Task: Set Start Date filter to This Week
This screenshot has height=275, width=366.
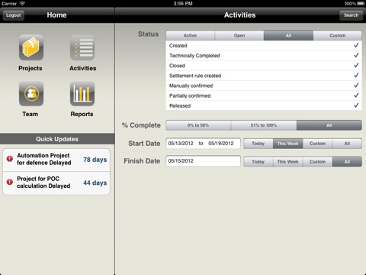Action: pyautogui.click(x=287, y=144)
